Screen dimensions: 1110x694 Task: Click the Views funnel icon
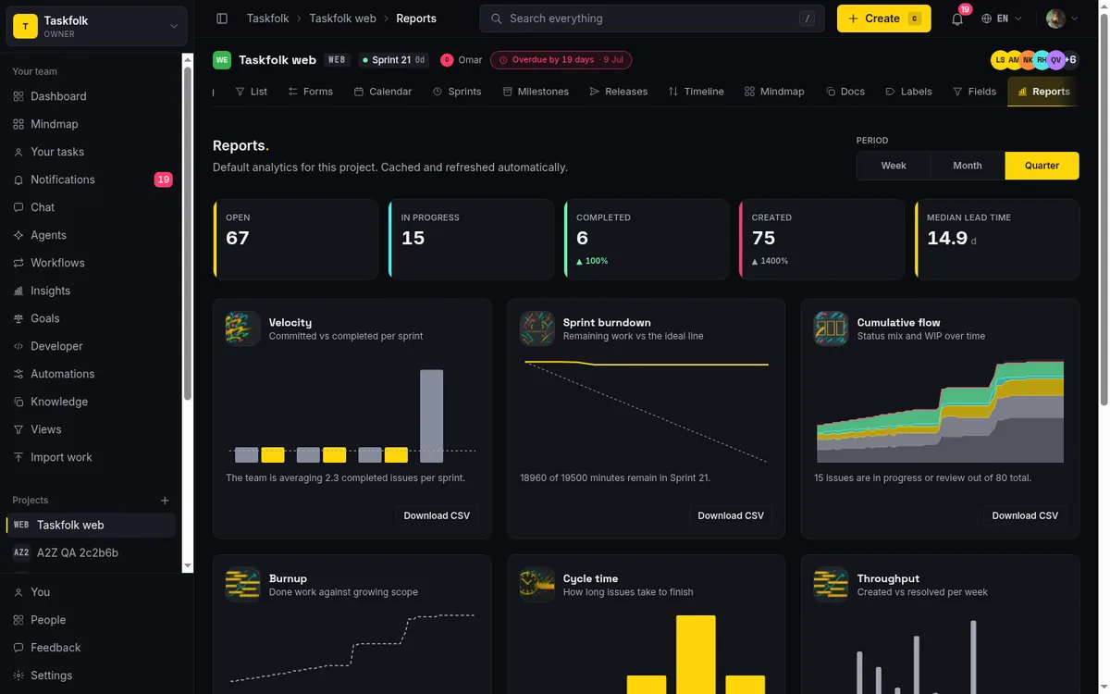pyautogui.click(x=18, y=429)
